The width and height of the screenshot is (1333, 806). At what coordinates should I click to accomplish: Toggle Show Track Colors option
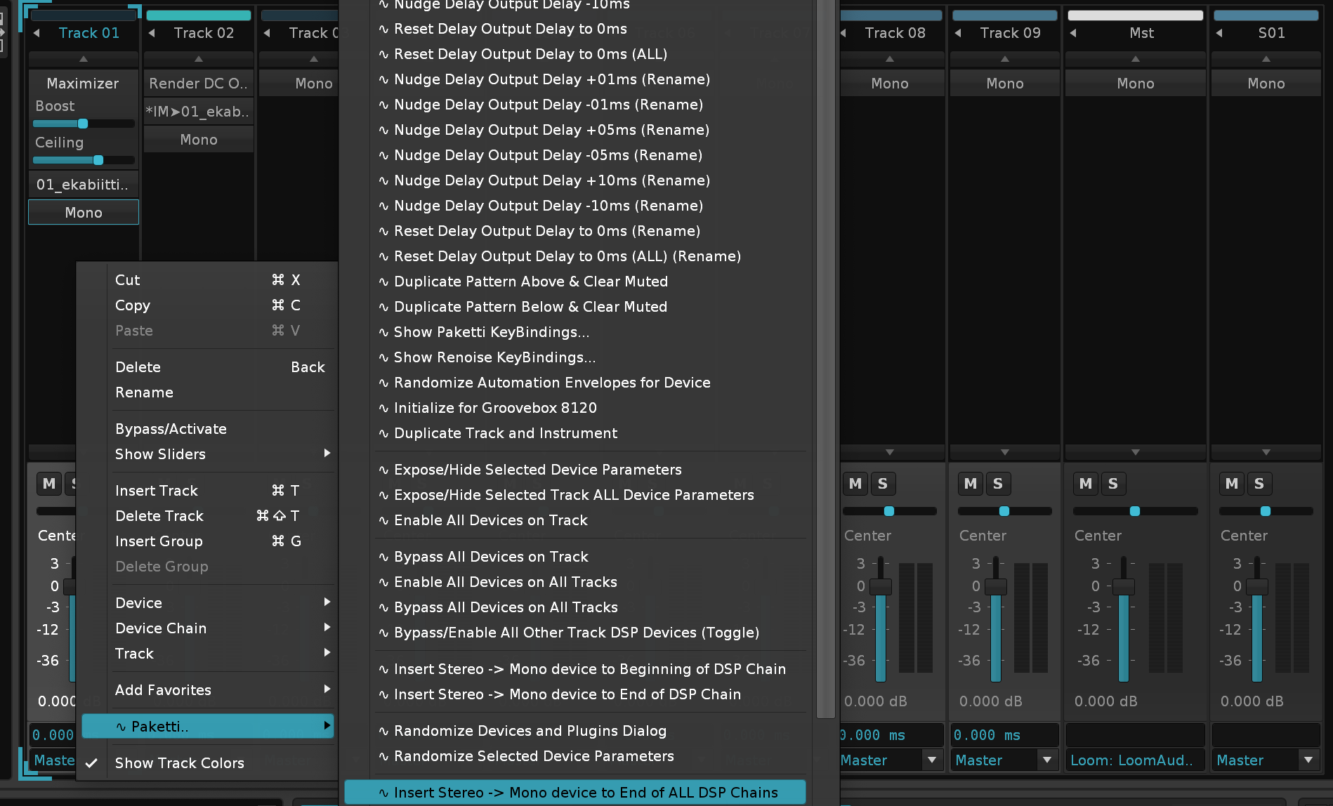(x=179, y=763)
